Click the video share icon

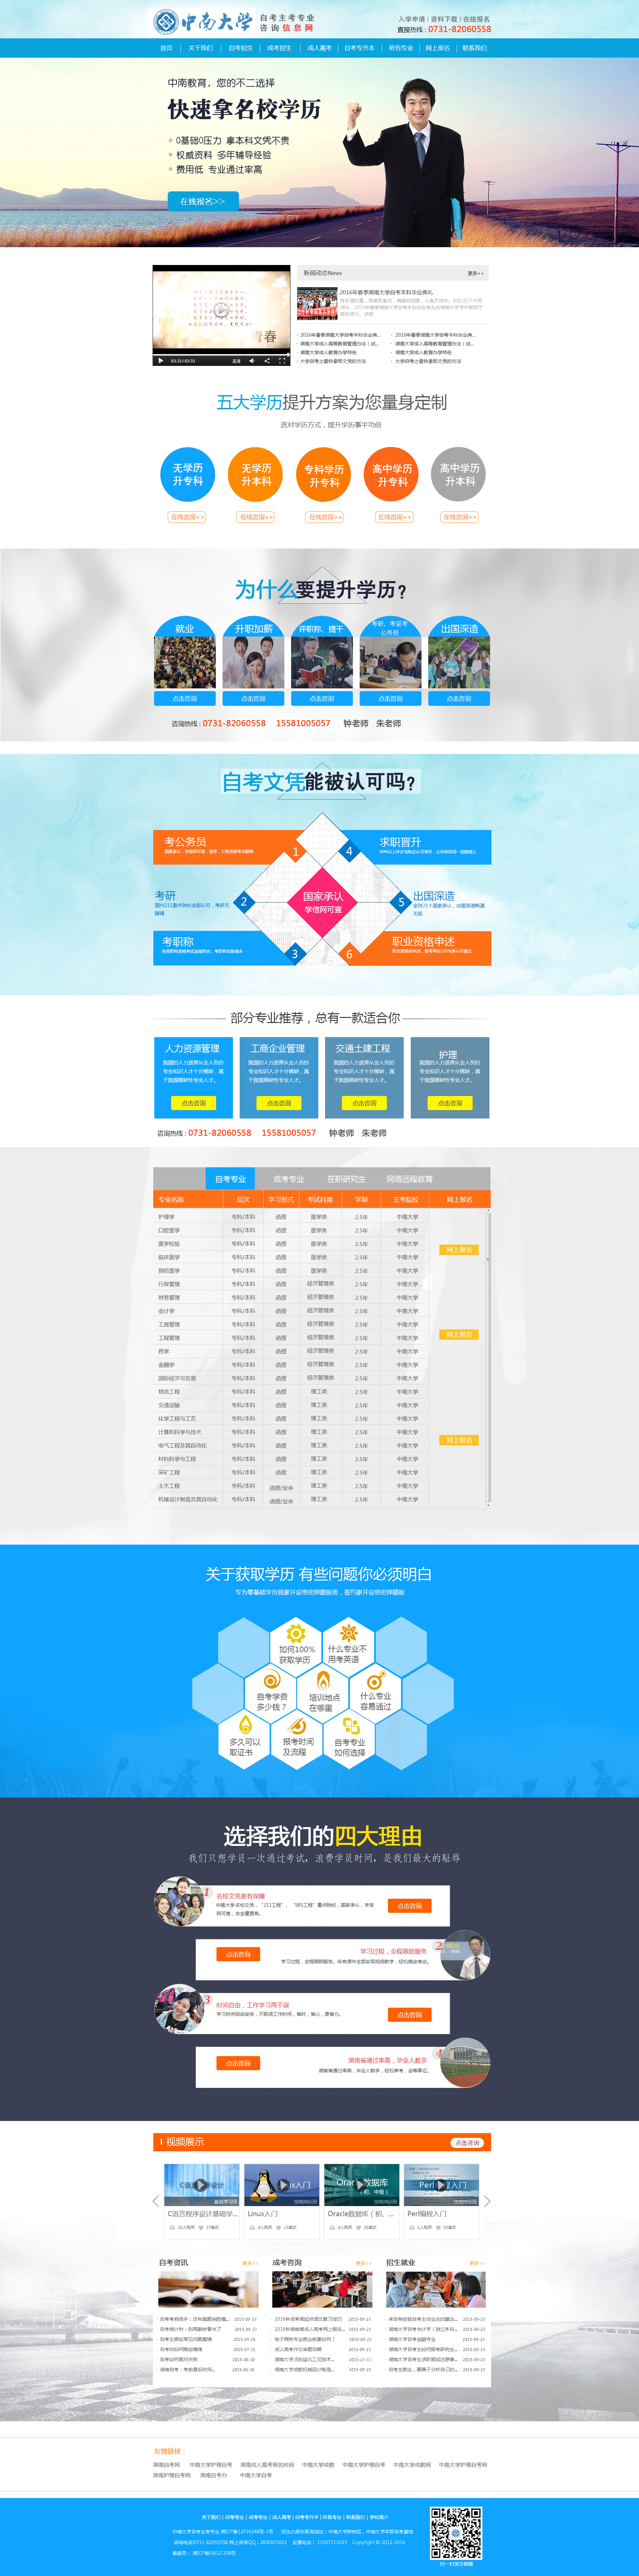click(x=267, y=361)
